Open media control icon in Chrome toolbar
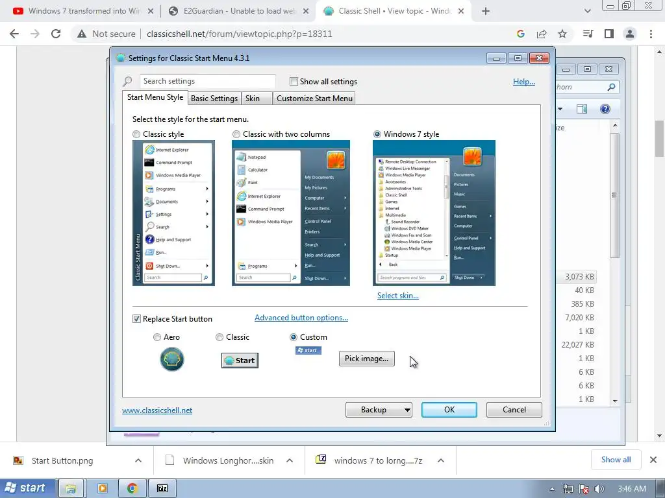The height and width of the screenshot is (498, 665). [x=588, y=34]
